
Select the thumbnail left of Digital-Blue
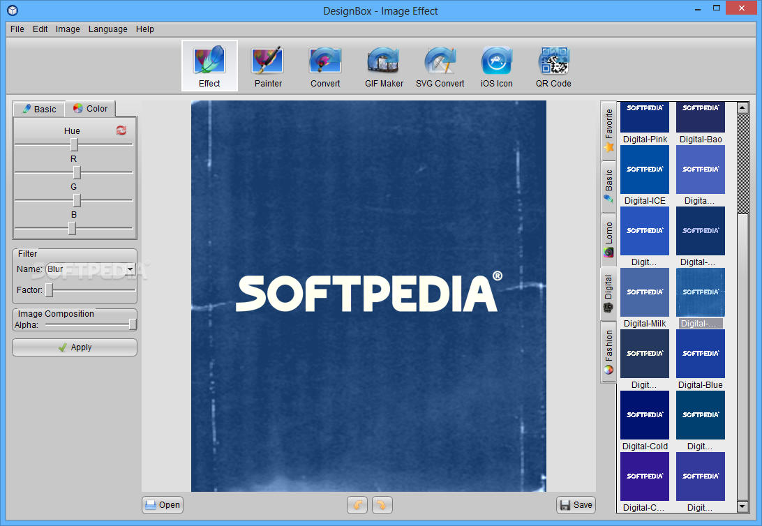point(644,354)
